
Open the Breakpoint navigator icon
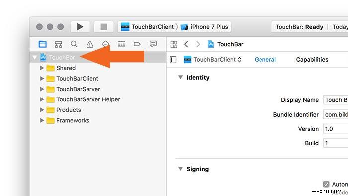point(137,44)
